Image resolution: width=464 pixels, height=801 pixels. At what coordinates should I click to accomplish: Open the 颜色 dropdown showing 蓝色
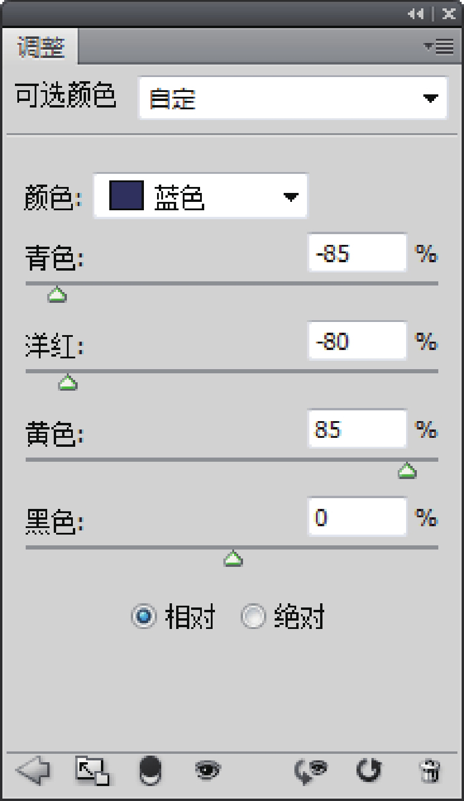point(201,196)
